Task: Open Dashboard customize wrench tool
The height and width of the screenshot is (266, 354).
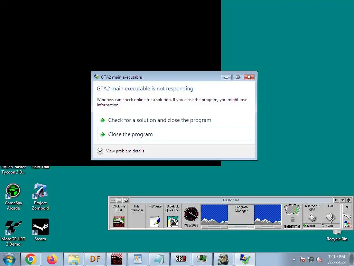Action: pos(347,216)
